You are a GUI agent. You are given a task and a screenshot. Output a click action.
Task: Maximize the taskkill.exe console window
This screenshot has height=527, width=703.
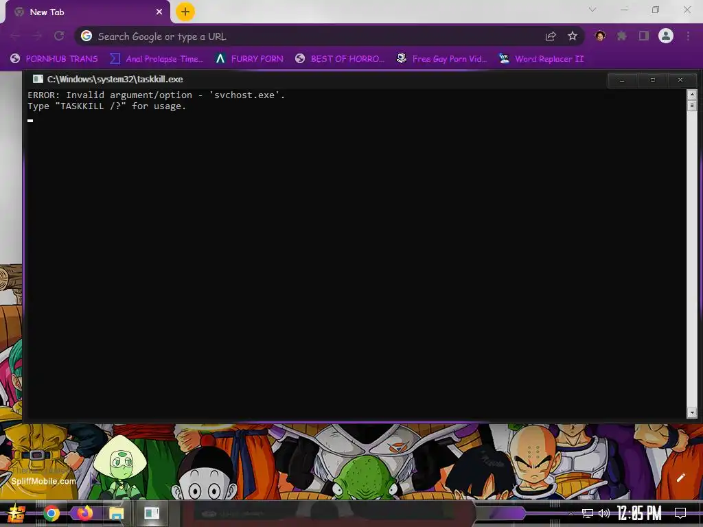(652, 80)
